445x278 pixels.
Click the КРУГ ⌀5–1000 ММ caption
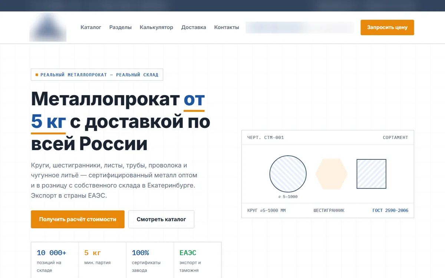266,211
